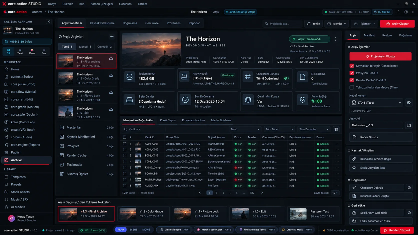Select the T.esi workspace mode icon
The image size is (418, 235).
tap(20, 51)
